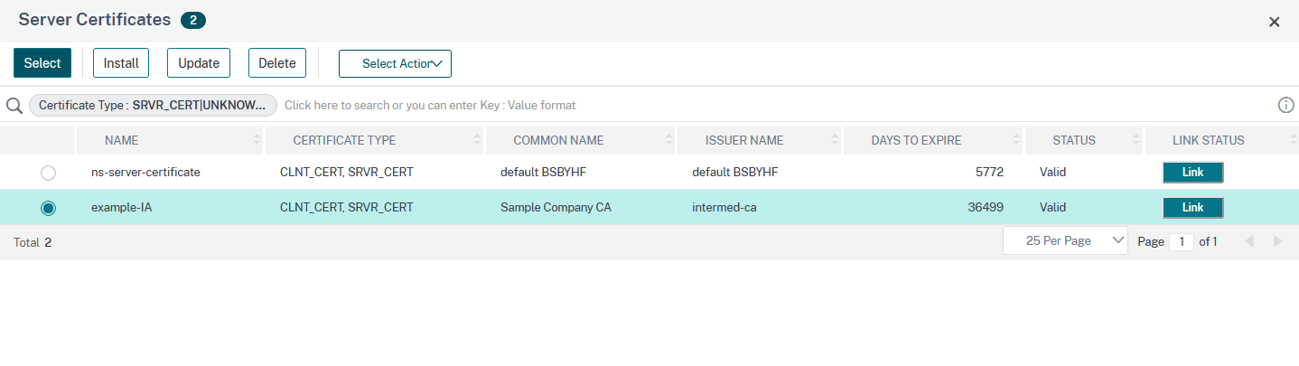Click the Select button
Viewport: 1299px width, 366px height.
(x=42, y=63)
